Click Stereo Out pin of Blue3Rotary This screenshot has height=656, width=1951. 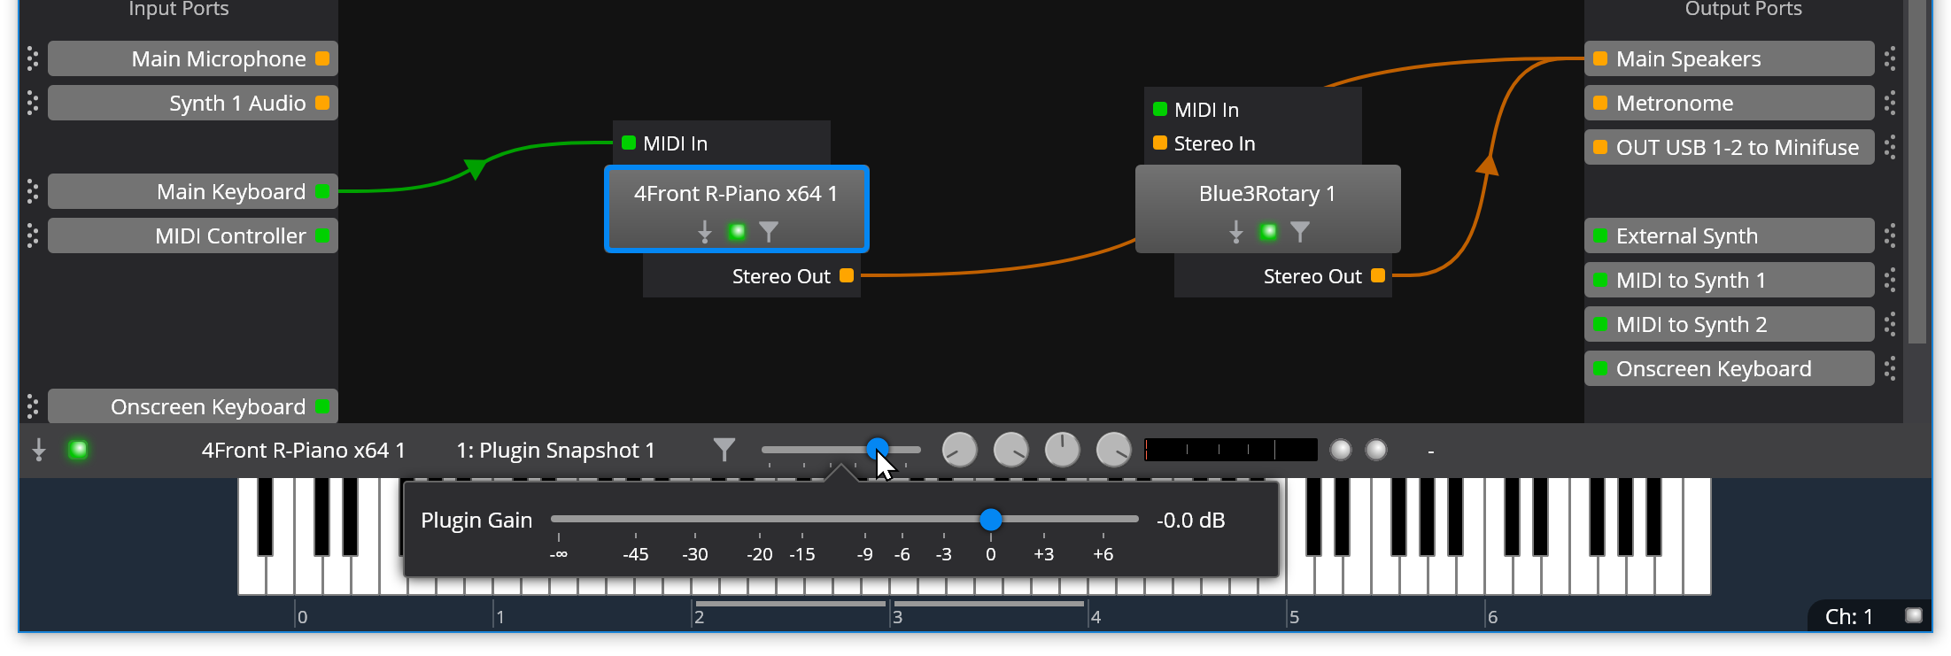coord(1378,275)
